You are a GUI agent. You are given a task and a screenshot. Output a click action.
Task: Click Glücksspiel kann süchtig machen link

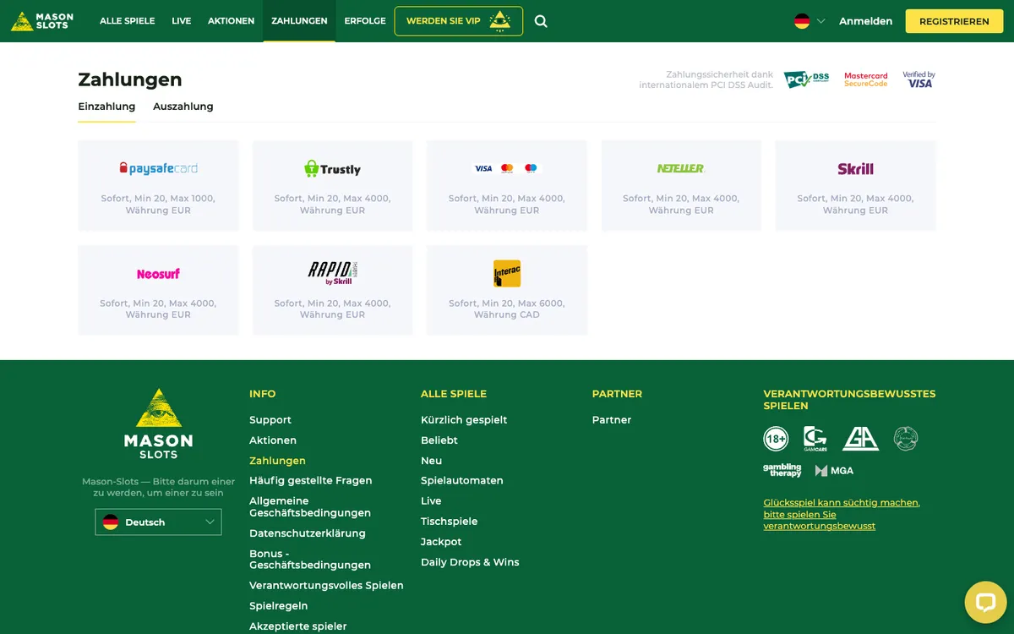(x=842, y=514)
